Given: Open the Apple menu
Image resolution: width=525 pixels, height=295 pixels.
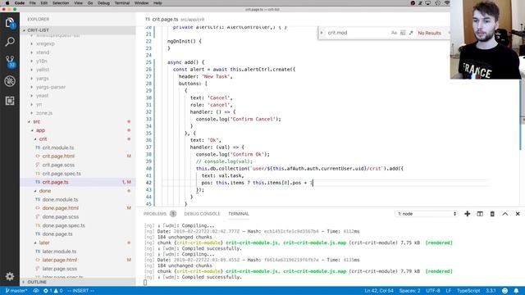Looking at the screenshot, I should click(7, 3).
